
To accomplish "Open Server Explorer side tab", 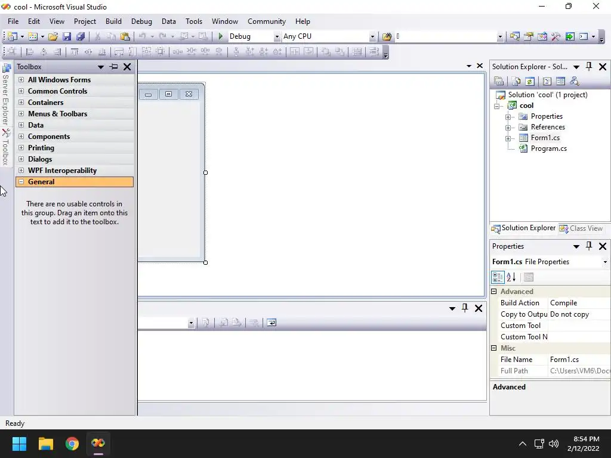I will [x=6, y=95].
